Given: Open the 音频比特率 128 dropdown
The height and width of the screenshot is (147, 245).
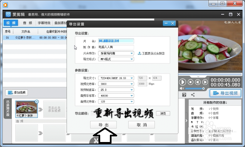Looking at the screenshot, I should [x=116, y=101].
